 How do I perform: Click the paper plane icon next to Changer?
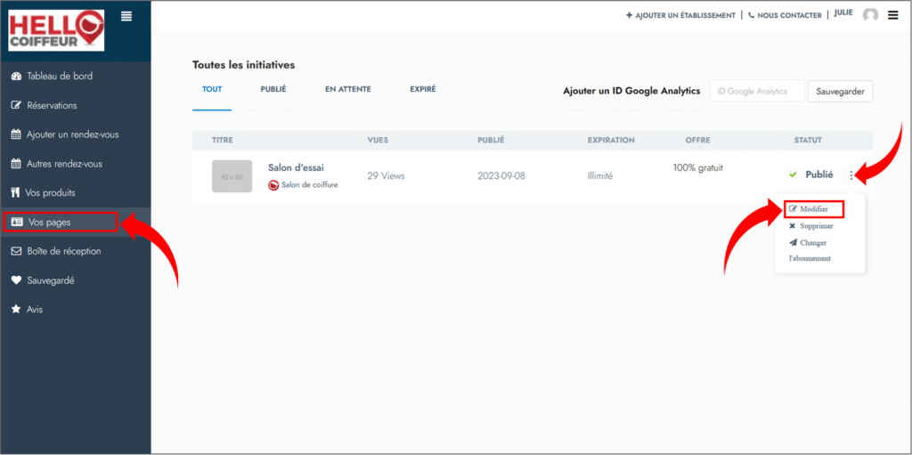[793, 242]
